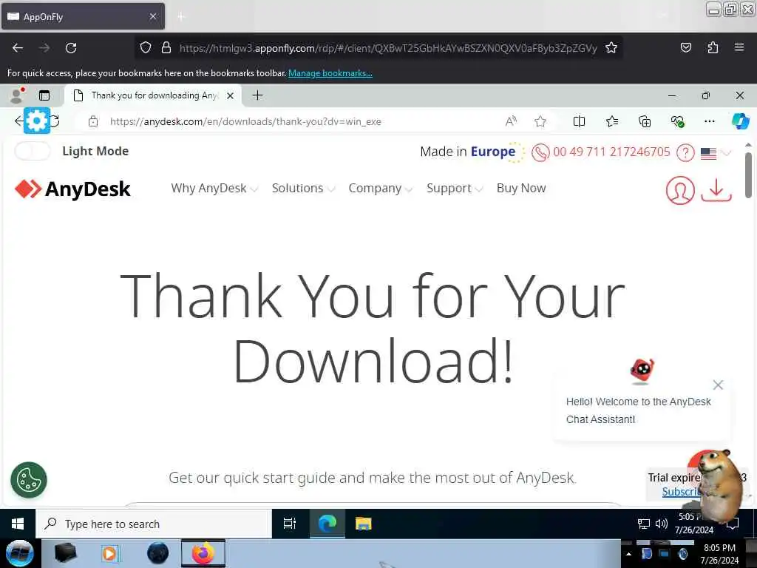757x568 pixels.
Task: Click the AnyDesk logo
Action: click(x=72, y=189)
